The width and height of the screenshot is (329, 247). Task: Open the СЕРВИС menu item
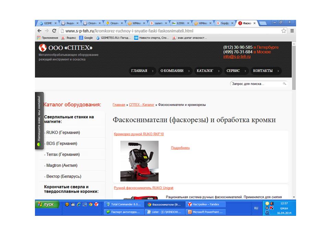click(236, 71)
